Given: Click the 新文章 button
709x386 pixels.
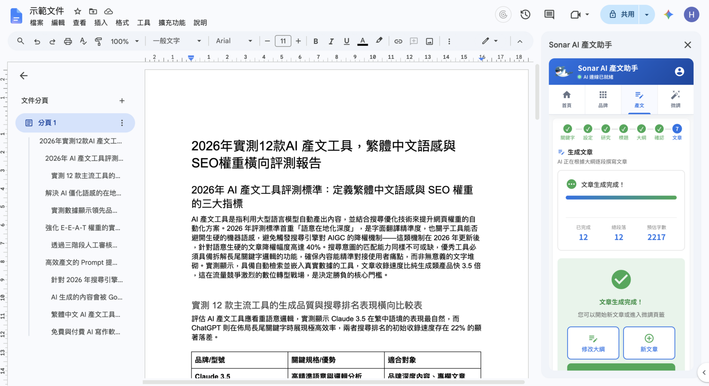Looking at the screenshot, I should 649,343.
